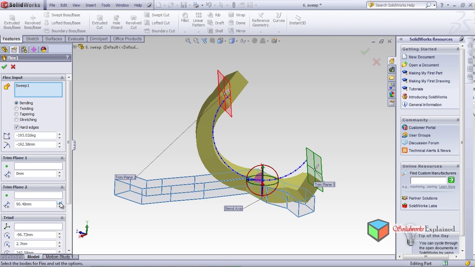This screenshot has height=267, width=475.
Task: Open Reference Geometry options
Action: click(261, 20)
